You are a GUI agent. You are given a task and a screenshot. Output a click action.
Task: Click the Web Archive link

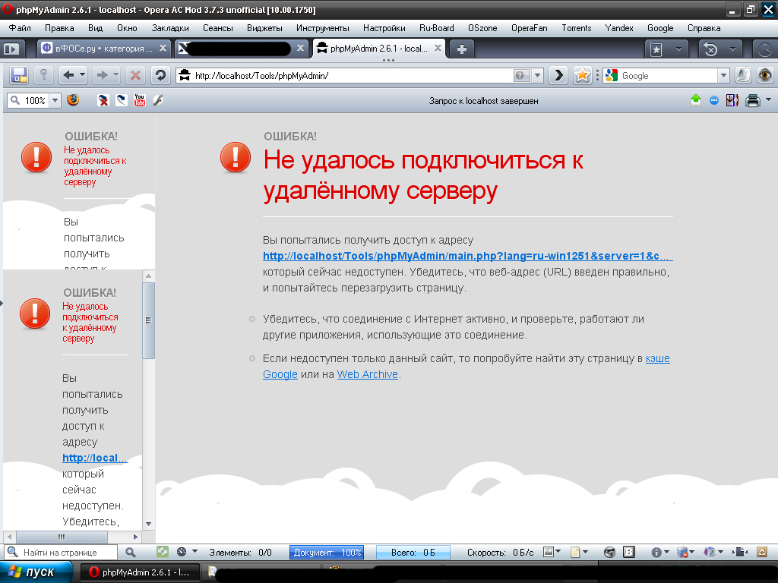(x=368, y=374)
